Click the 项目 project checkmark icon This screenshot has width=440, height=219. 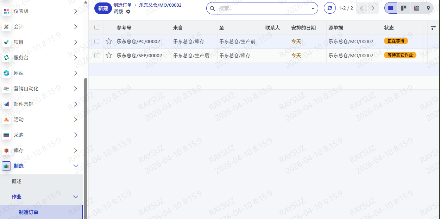6,42
